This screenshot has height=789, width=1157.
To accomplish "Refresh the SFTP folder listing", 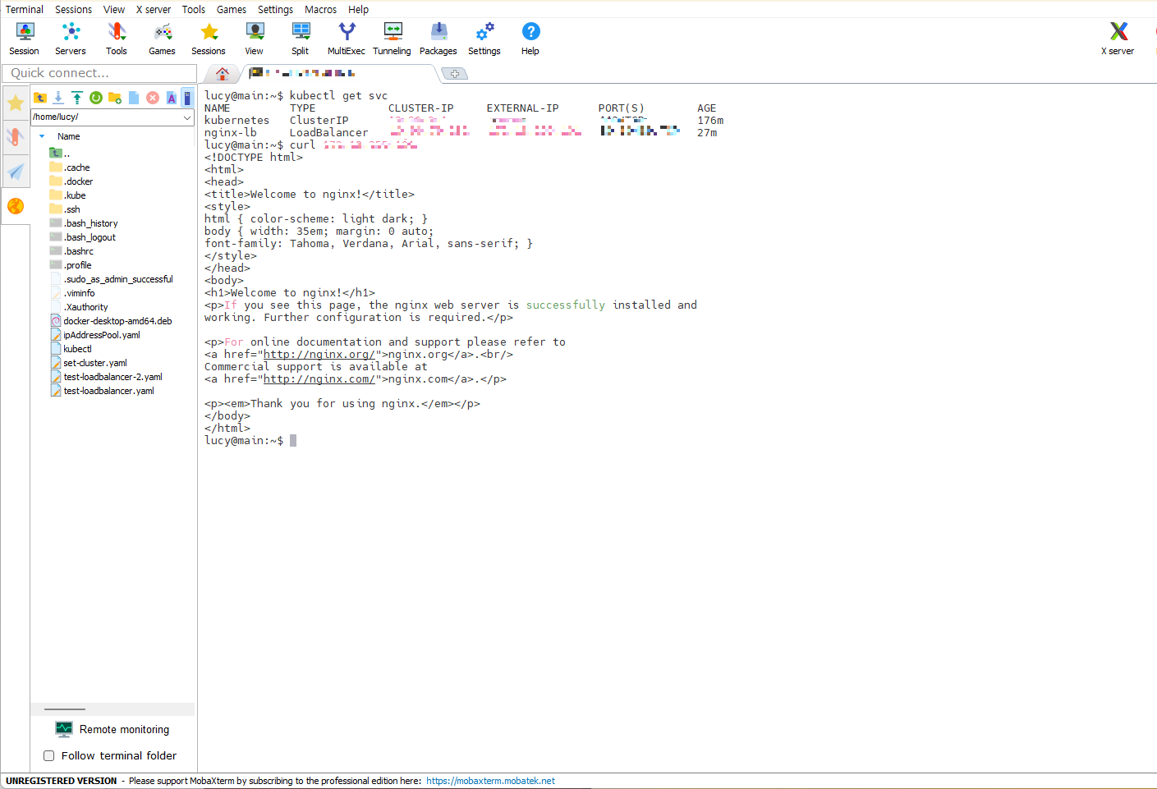I will click(96, 98).
